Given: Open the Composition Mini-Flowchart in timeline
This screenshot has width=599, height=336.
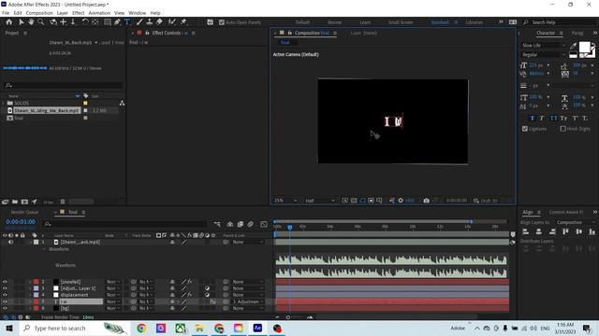Looking at the screenshot, I should pyautogui.click(x=217, y=224).
